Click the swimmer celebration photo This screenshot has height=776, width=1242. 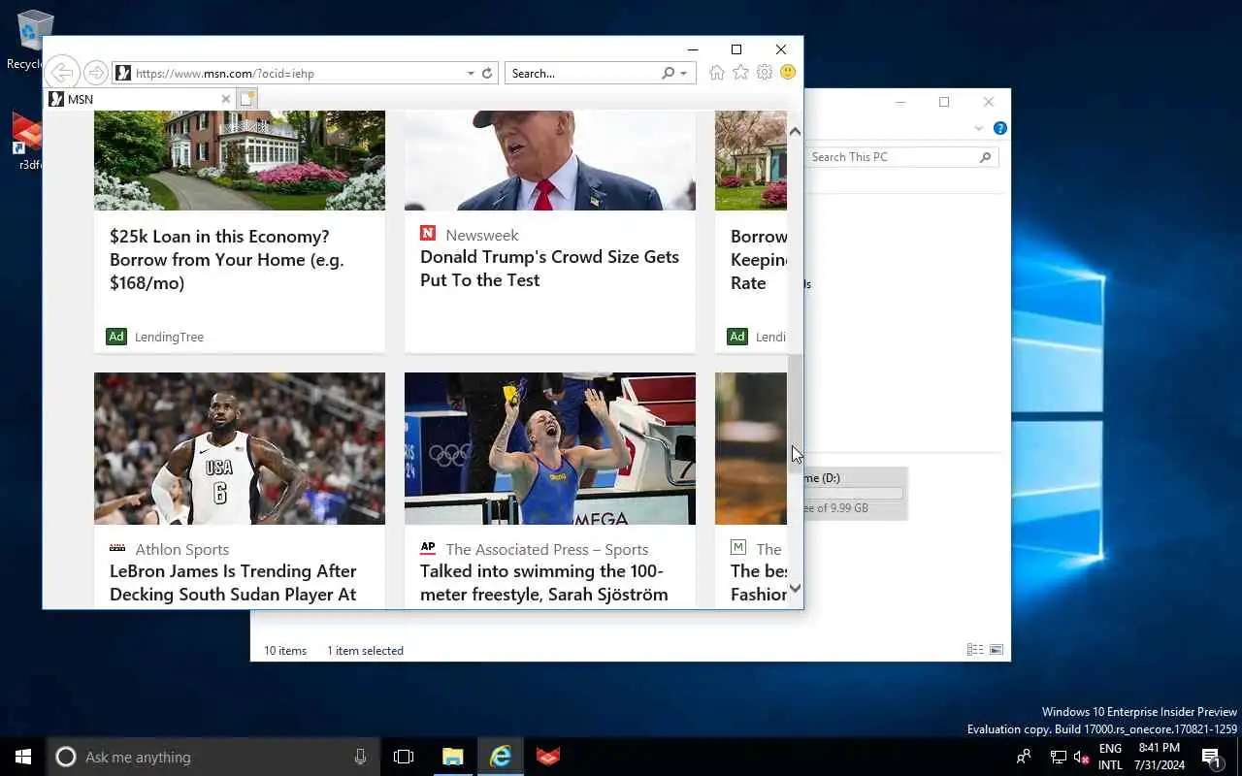tap(550, 448)
